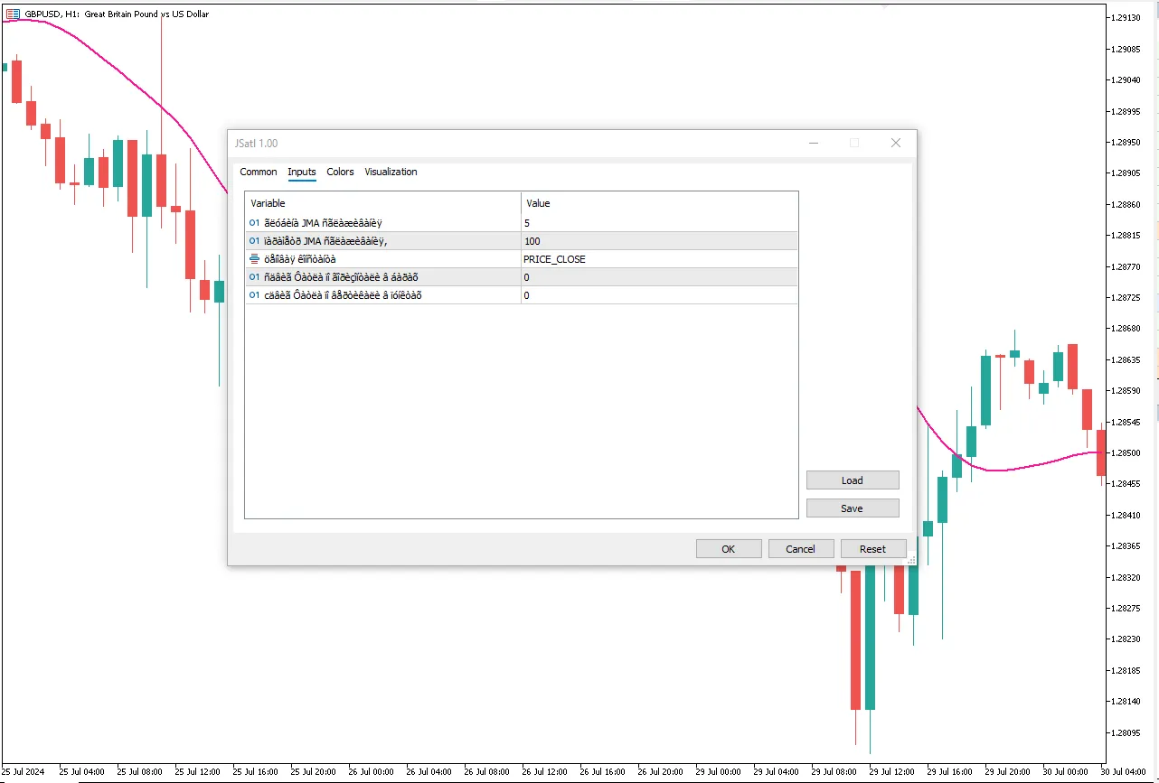1159x783 pixels.
Task: Click the GBPUSD chart symbol icon
Action: point(13,14)
